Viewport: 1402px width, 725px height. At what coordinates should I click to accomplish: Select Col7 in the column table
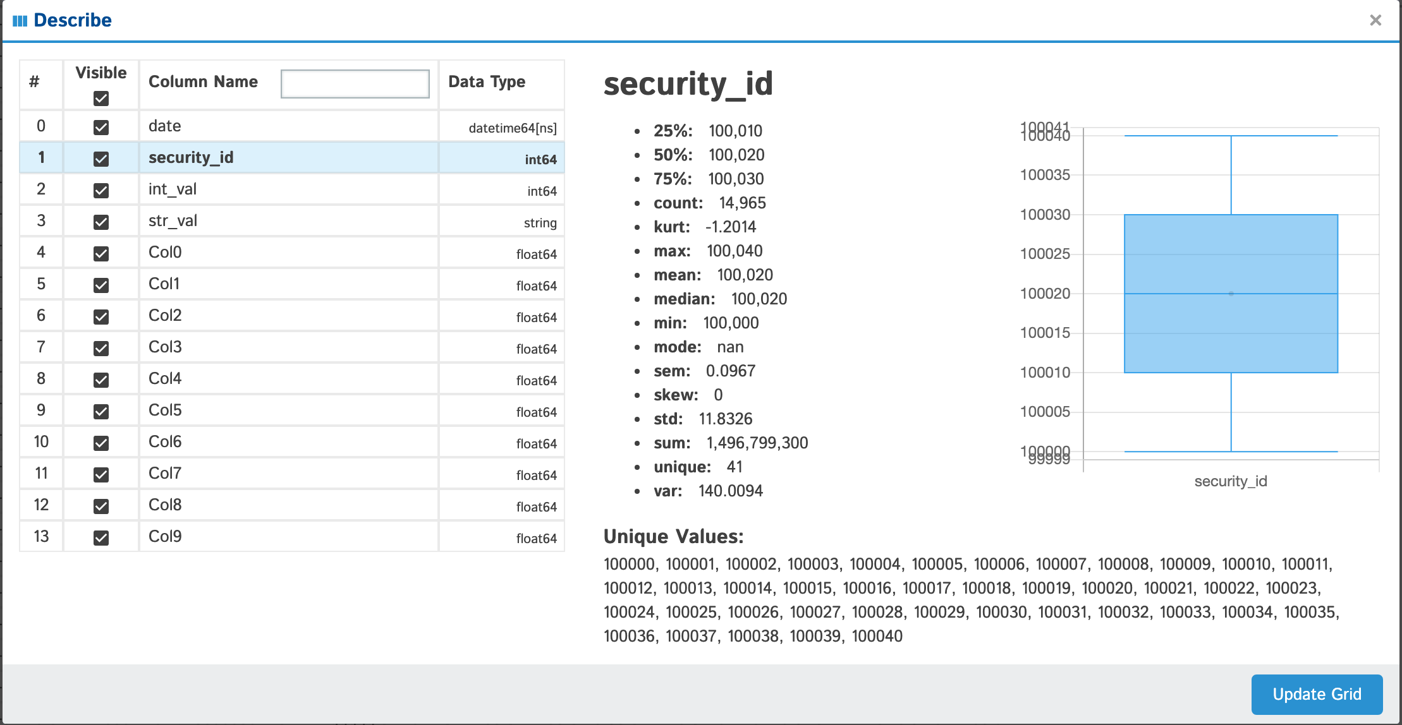(x=165, y=474)
